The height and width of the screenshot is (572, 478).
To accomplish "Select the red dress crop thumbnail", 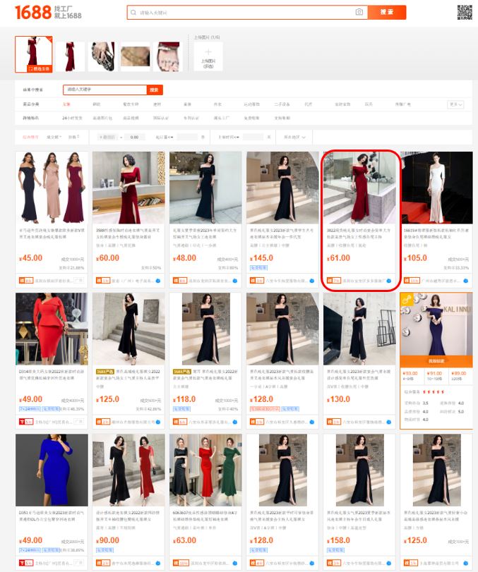I will [x=34, y=54].
